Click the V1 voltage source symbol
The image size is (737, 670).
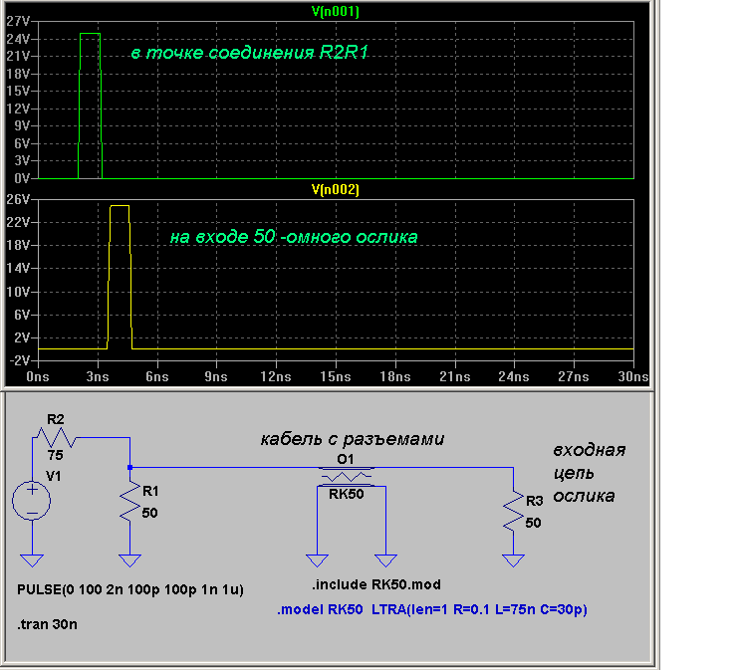[32, 501]
